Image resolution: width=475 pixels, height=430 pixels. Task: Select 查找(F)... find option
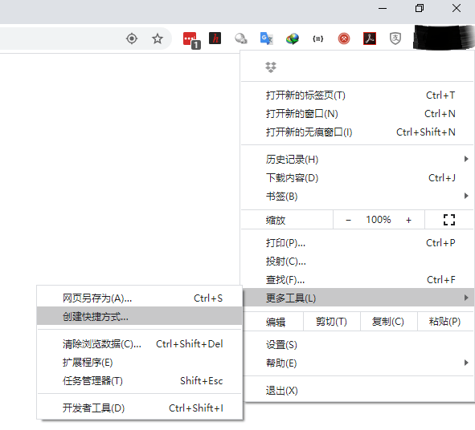pyautogui.click(x=357, y=280)
